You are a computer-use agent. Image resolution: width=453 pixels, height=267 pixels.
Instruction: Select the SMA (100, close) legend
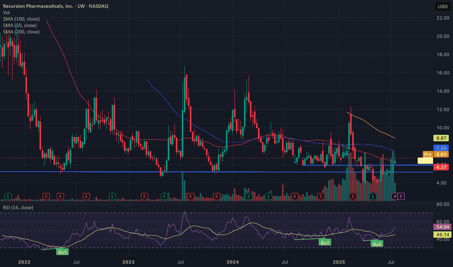(x=21, y=19)
